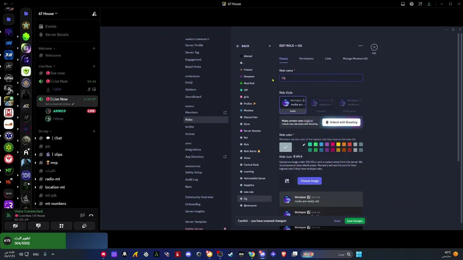Disconnect from voice with the hang-up icon
This screenshot has width=463, height=260.
pos(91,216)
